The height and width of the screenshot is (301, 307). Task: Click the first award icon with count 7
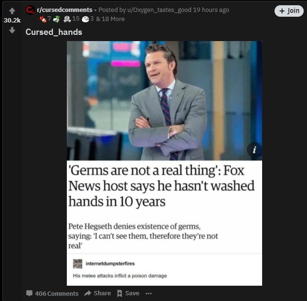pos(43,19)
